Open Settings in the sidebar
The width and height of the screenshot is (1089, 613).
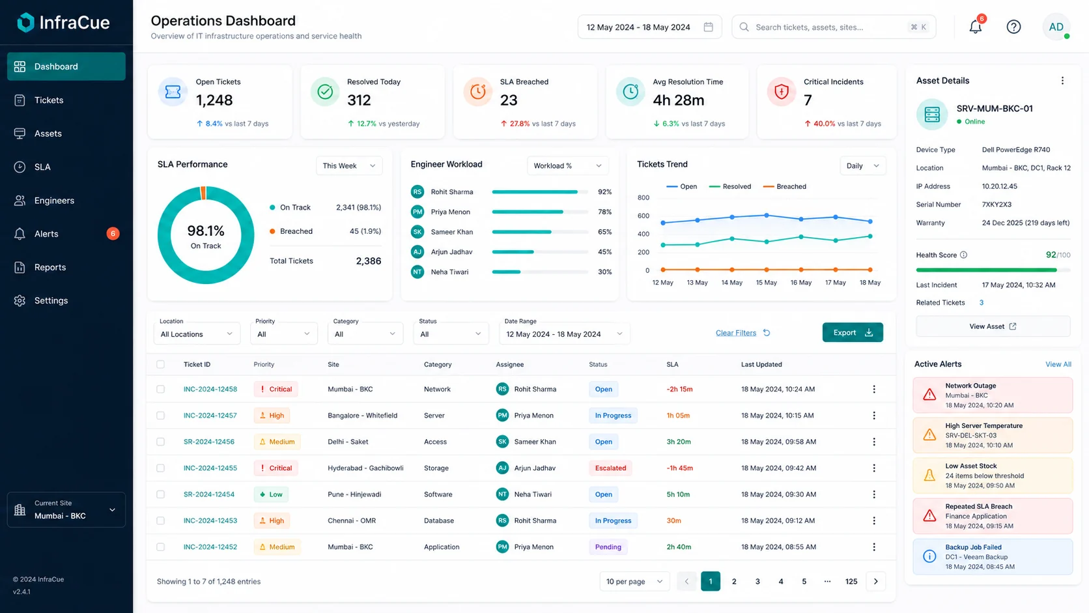click(x=66, y=300)
